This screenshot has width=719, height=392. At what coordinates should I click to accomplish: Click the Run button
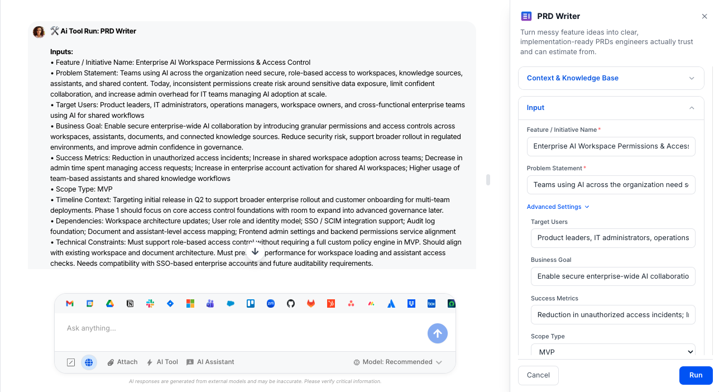pyautogui.click(x=696, y=375)
